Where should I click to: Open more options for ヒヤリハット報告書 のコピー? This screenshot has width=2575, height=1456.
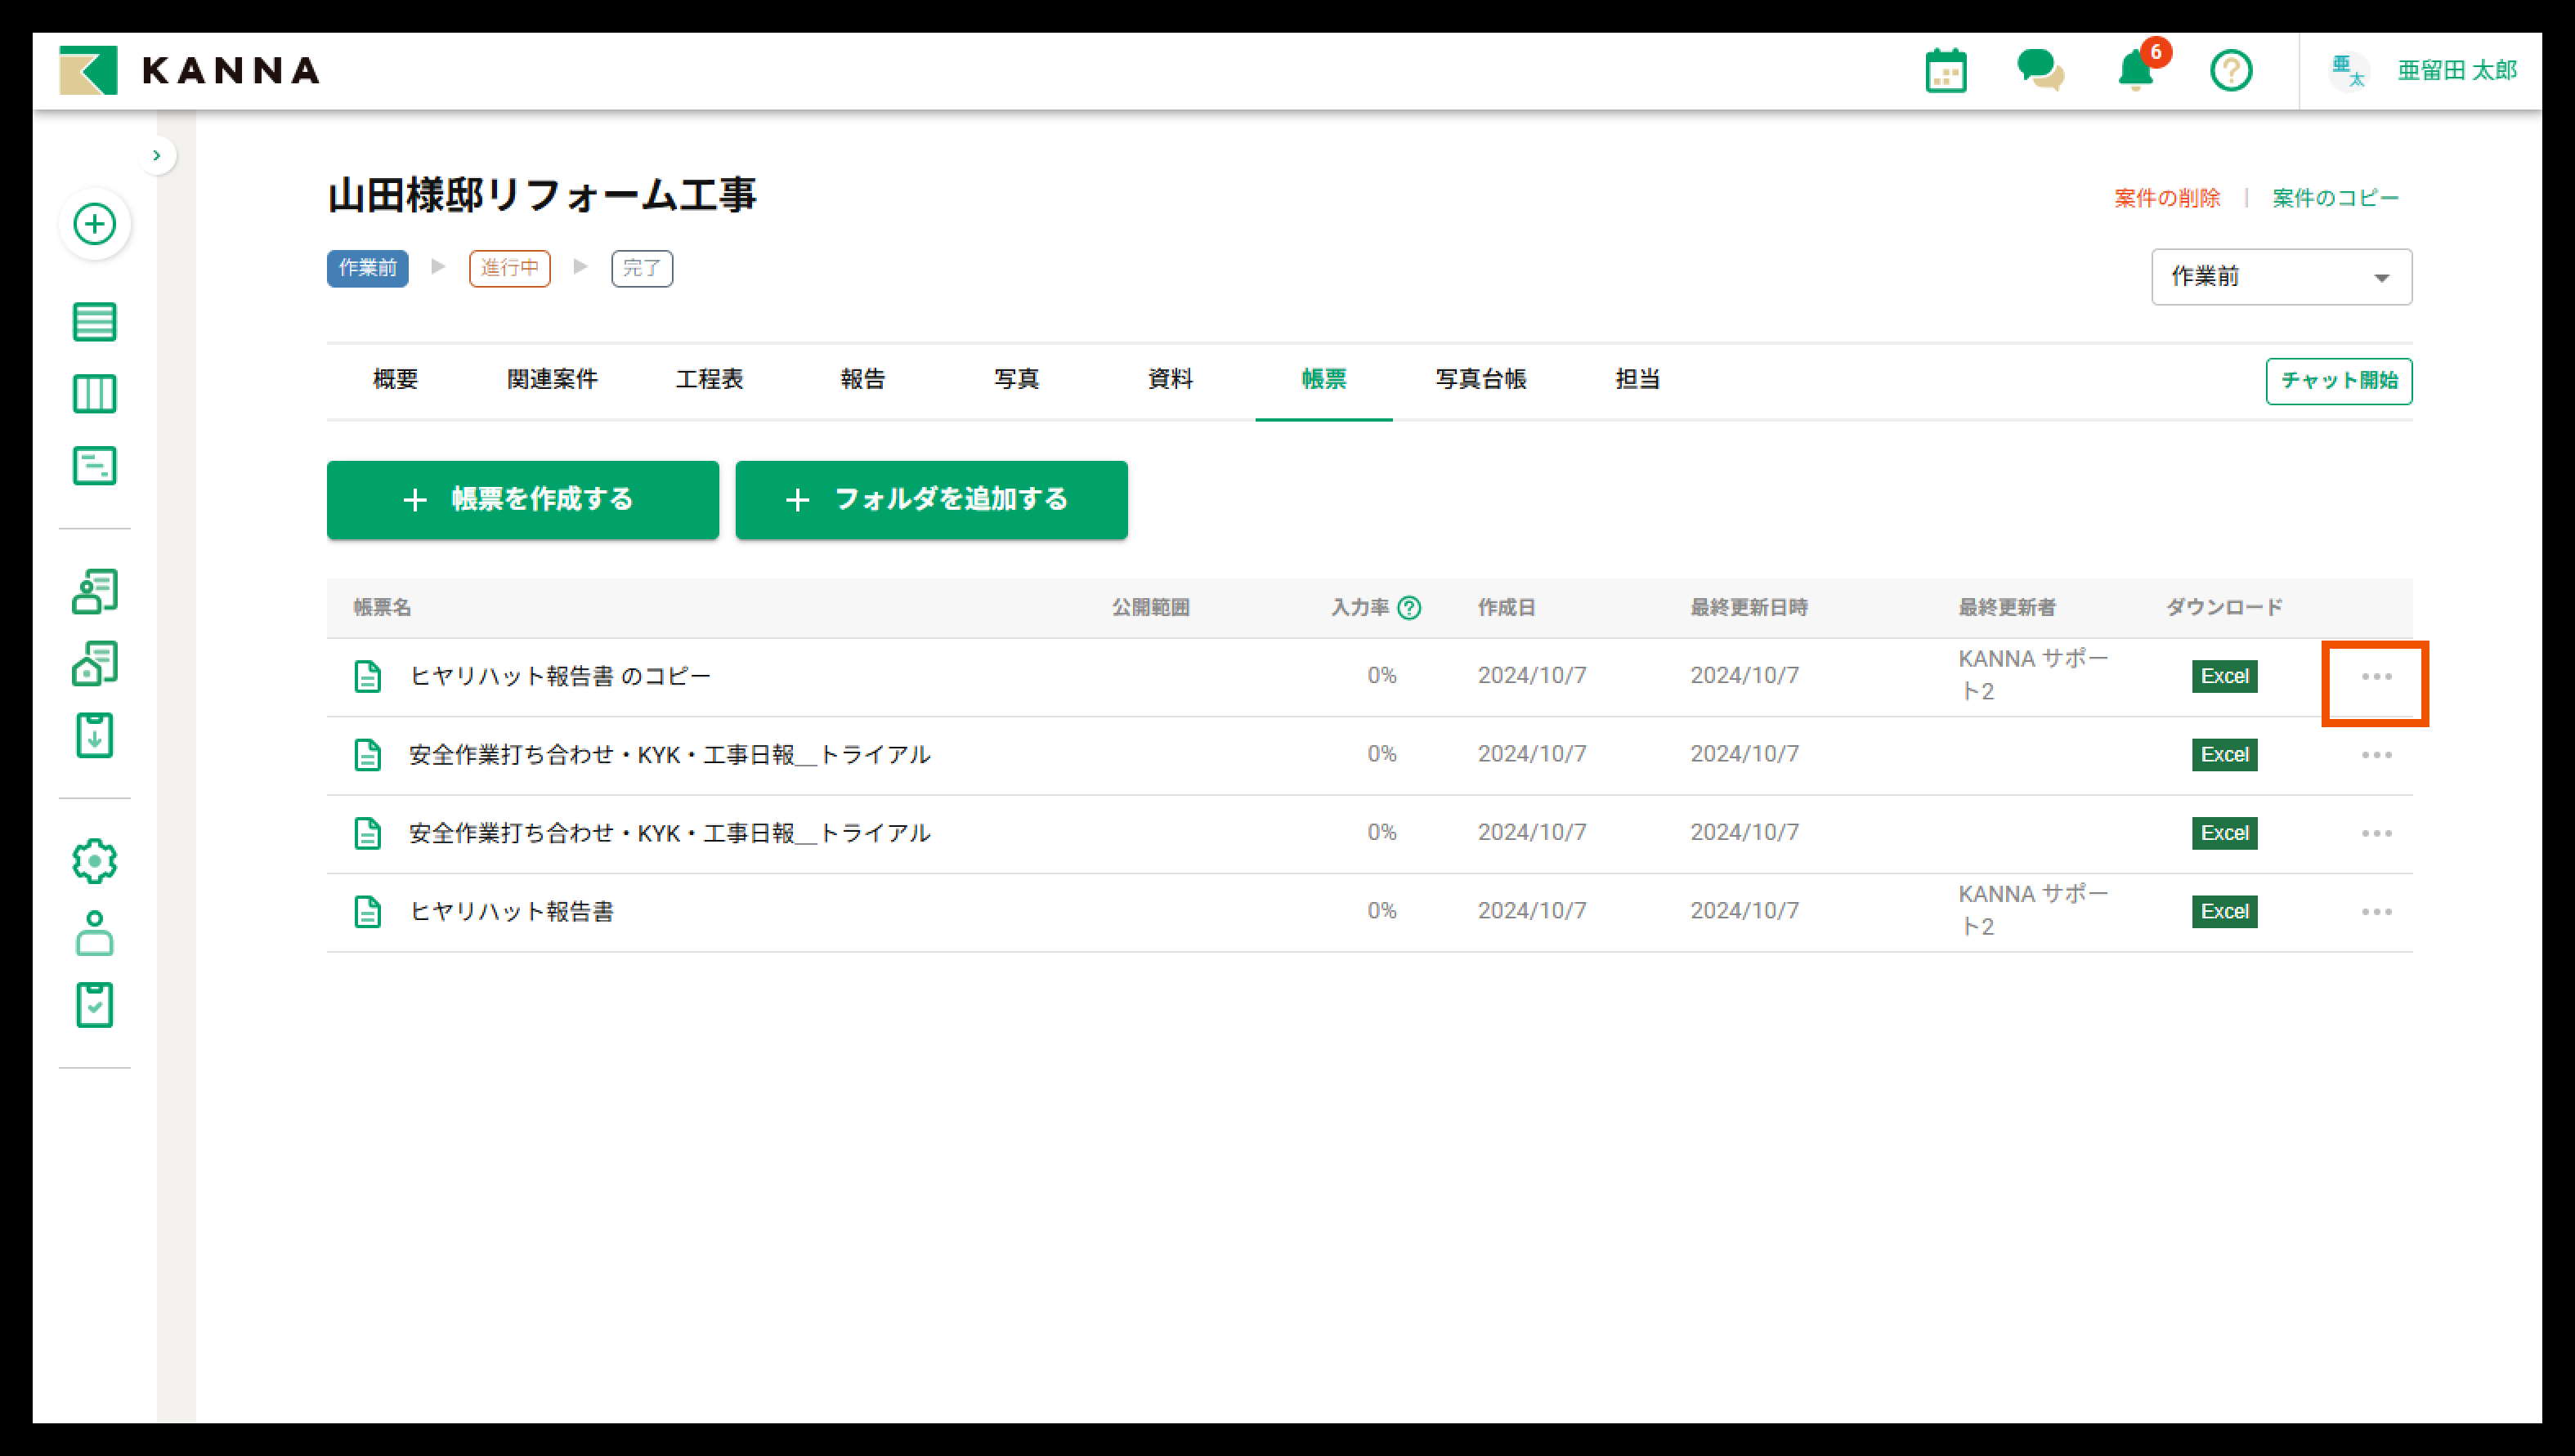click(2376, 677)
